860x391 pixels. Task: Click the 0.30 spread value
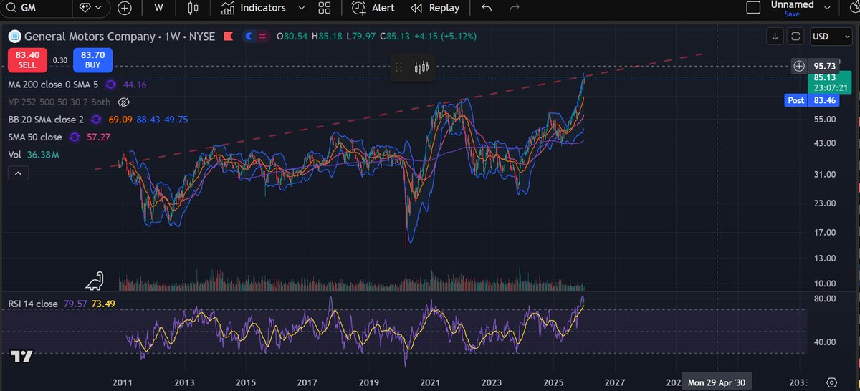[x=60, y=61]
